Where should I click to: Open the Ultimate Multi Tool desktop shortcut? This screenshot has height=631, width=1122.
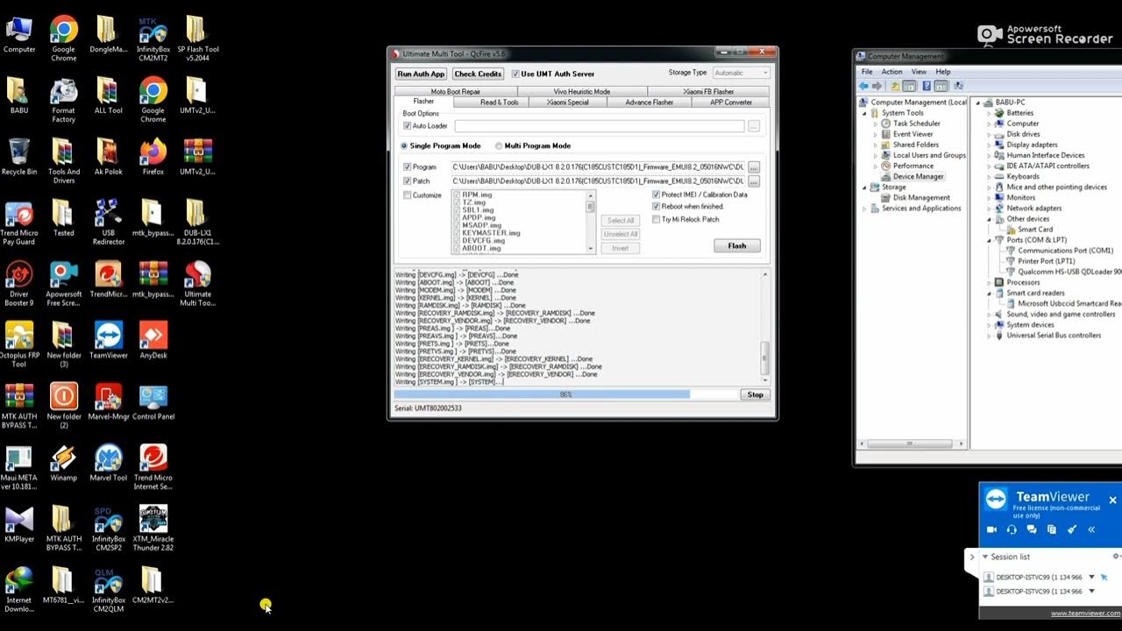point(197,283)
